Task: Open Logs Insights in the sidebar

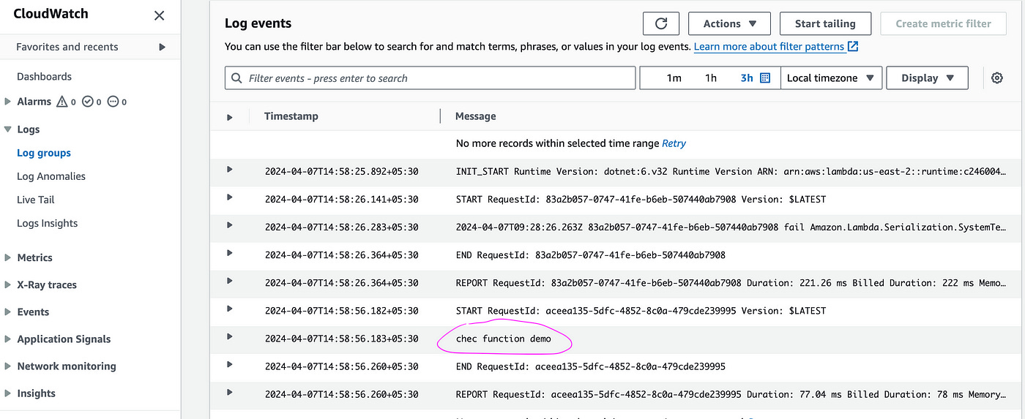Action: (47, 223)
